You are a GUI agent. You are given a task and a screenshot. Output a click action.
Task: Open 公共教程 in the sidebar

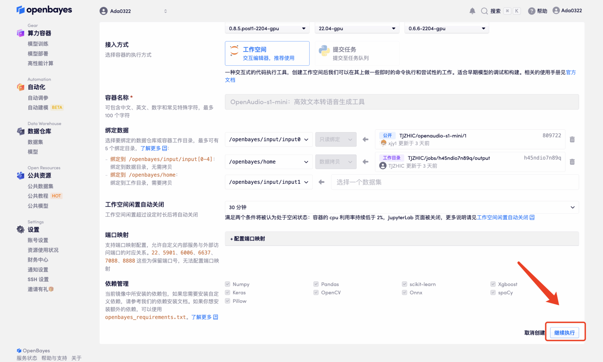click(38, 196)
